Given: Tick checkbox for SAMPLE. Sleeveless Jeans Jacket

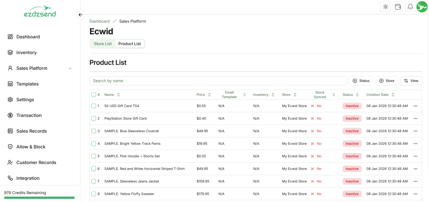Looking at the screenshot, I should [x=94, y=181].
